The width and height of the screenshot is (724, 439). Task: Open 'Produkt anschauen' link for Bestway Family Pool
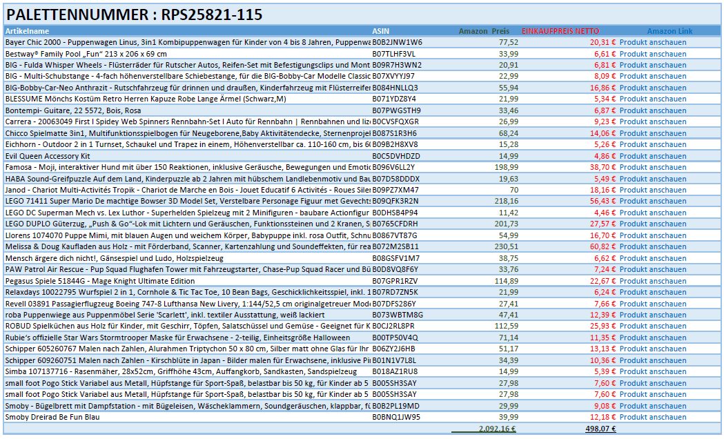point(652,54)
